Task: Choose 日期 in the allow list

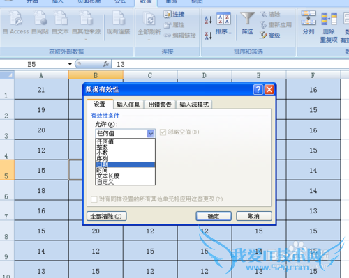Action: click(x=125, y=164)
